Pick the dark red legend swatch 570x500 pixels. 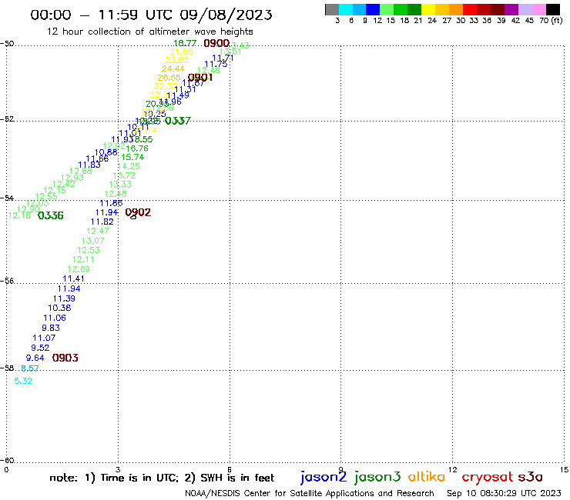[x=484, y=9]
